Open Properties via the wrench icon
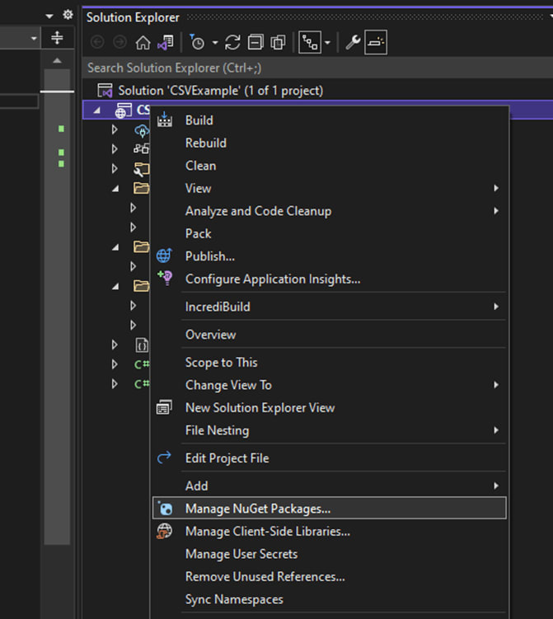The height and width of the screenshot is (619, 553). pyautogui.click(x=353, y=43)
